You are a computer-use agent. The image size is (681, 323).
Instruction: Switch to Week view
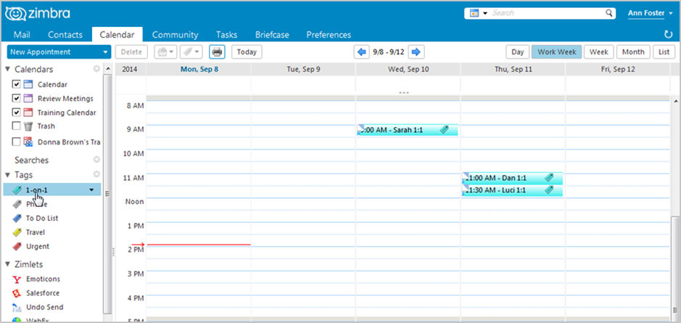[x=598, y=52]
